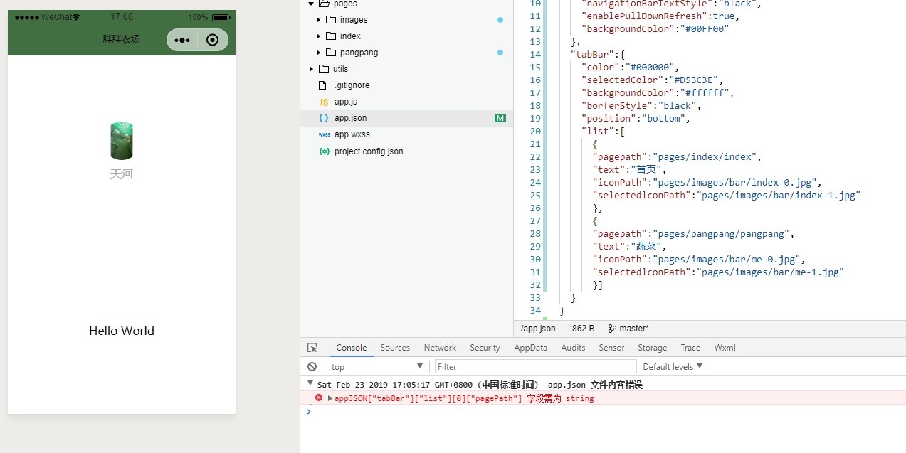Click the JS icon beside app.js
This screenshot has height=453, width=906.
324,102
